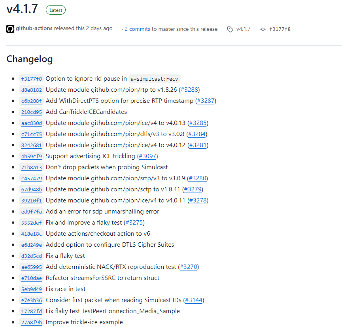The height and width of the screenshot is (327, 342).
Task: Click text 'Fix a flaky test'
Action: point(65,256)
